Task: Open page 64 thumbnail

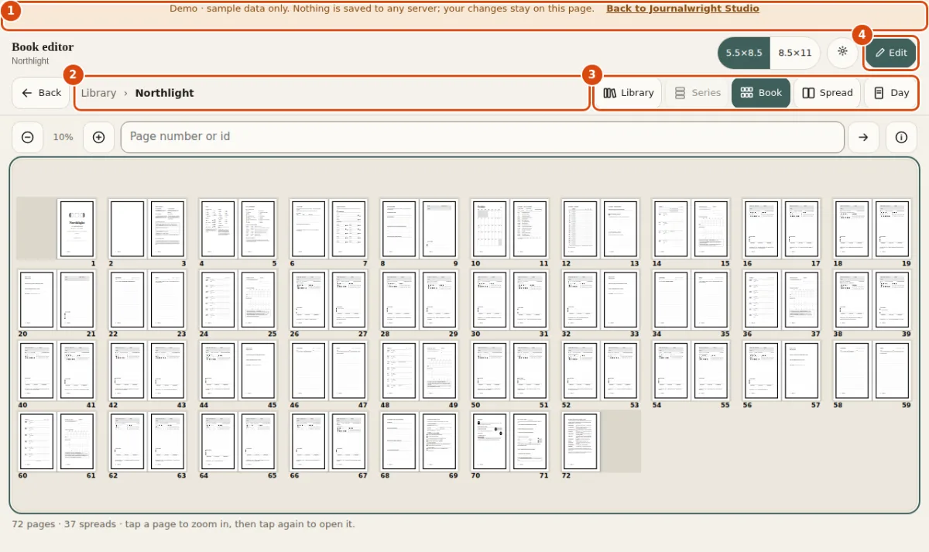Action: 218,441
